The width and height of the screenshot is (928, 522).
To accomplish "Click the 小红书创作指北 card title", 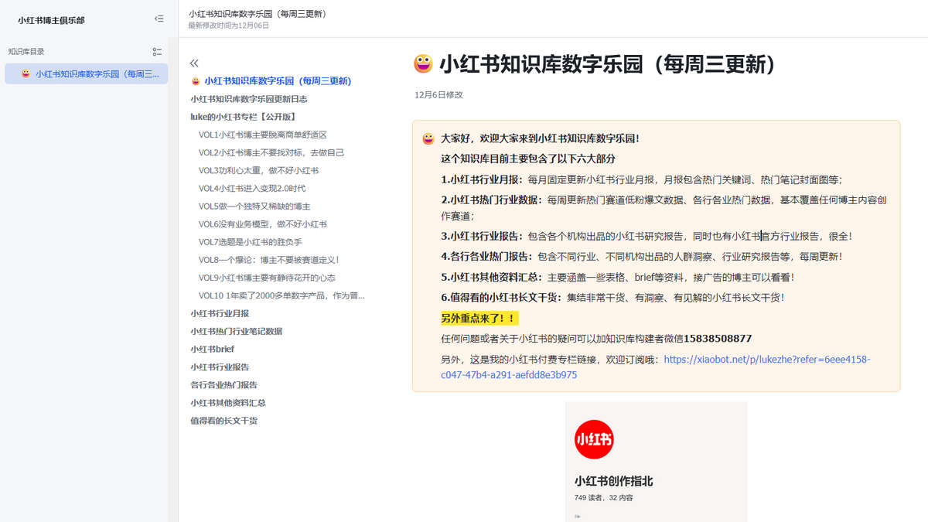I will point(614,481).
